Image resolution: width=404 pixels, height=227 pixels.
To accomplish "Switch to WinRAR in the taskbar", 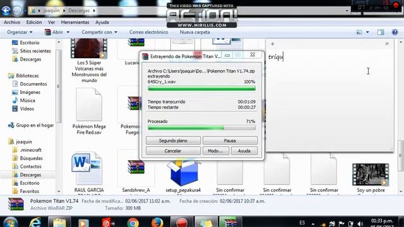I will (230, 223).
